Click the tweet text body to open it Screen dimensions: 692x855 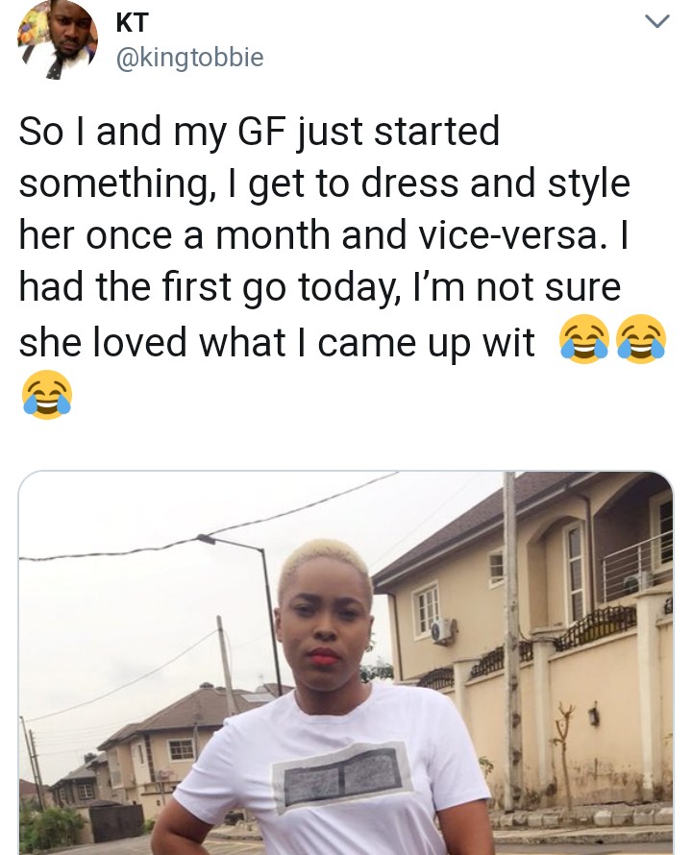[x=342, y=264]
